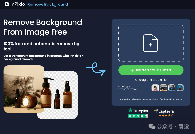Choose the blue car sample image
This screenshot has width=195, height=134.
coord(172,88)
